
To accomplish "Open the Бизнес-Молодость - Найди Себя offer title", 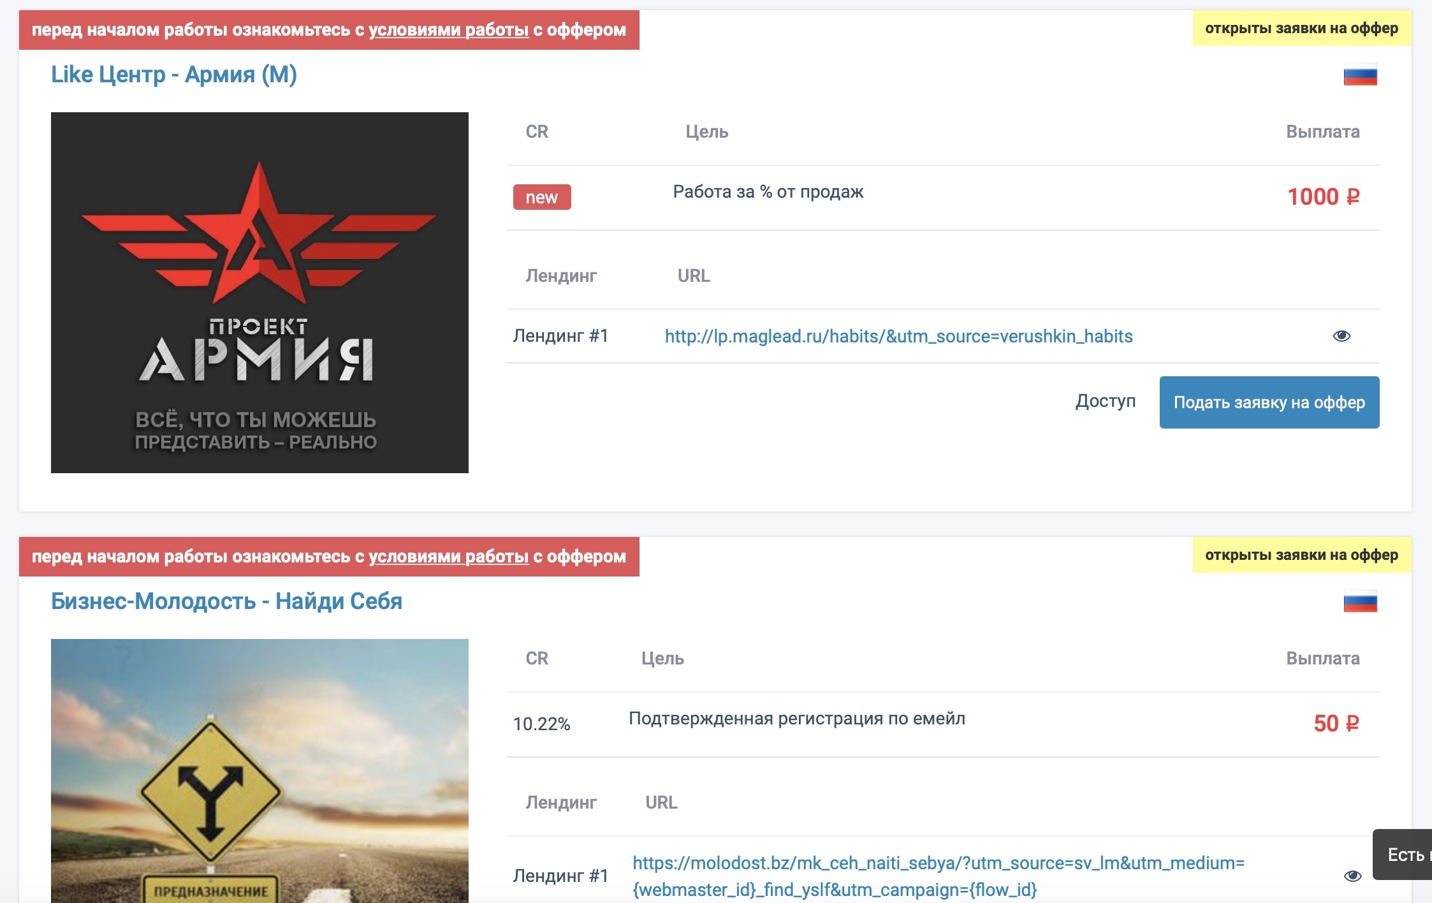I will click(226, 601).
